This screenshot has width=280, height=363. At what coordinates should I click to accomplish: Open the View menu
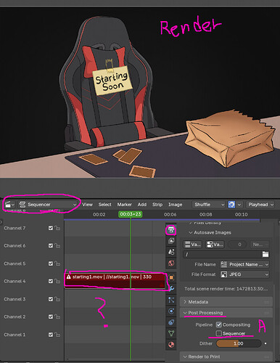[x=87, y=205]
